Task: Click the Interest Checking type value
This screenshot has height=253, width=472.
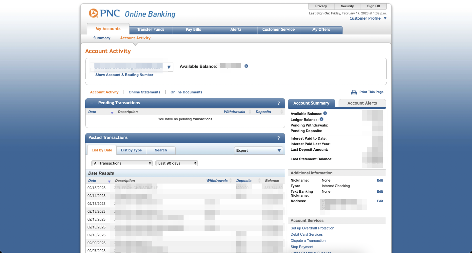Action: coord(336,186)
